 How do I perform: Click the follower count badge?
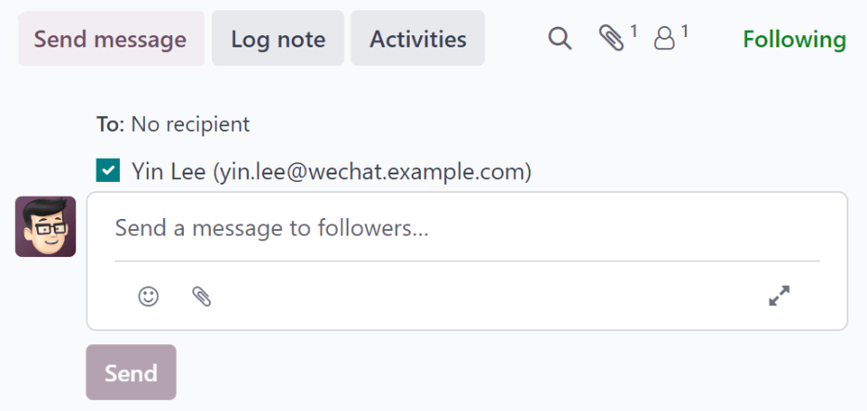[x=685, y=32]
